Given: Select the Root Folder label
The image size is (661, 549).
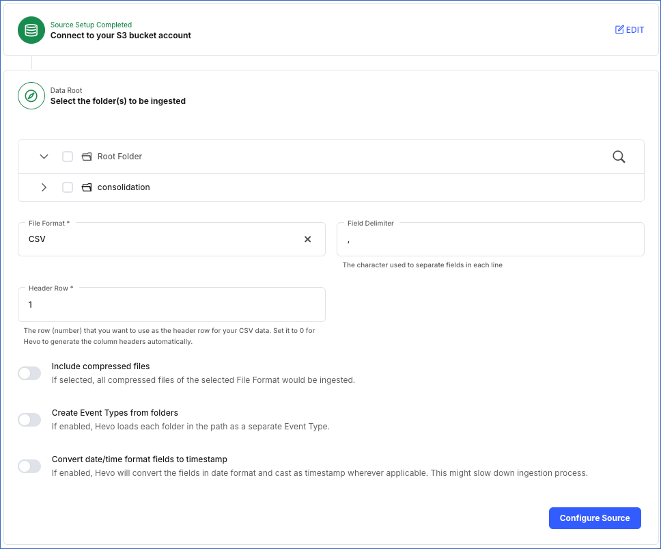Looking at the screenshot, I should (x=119, y=157).
